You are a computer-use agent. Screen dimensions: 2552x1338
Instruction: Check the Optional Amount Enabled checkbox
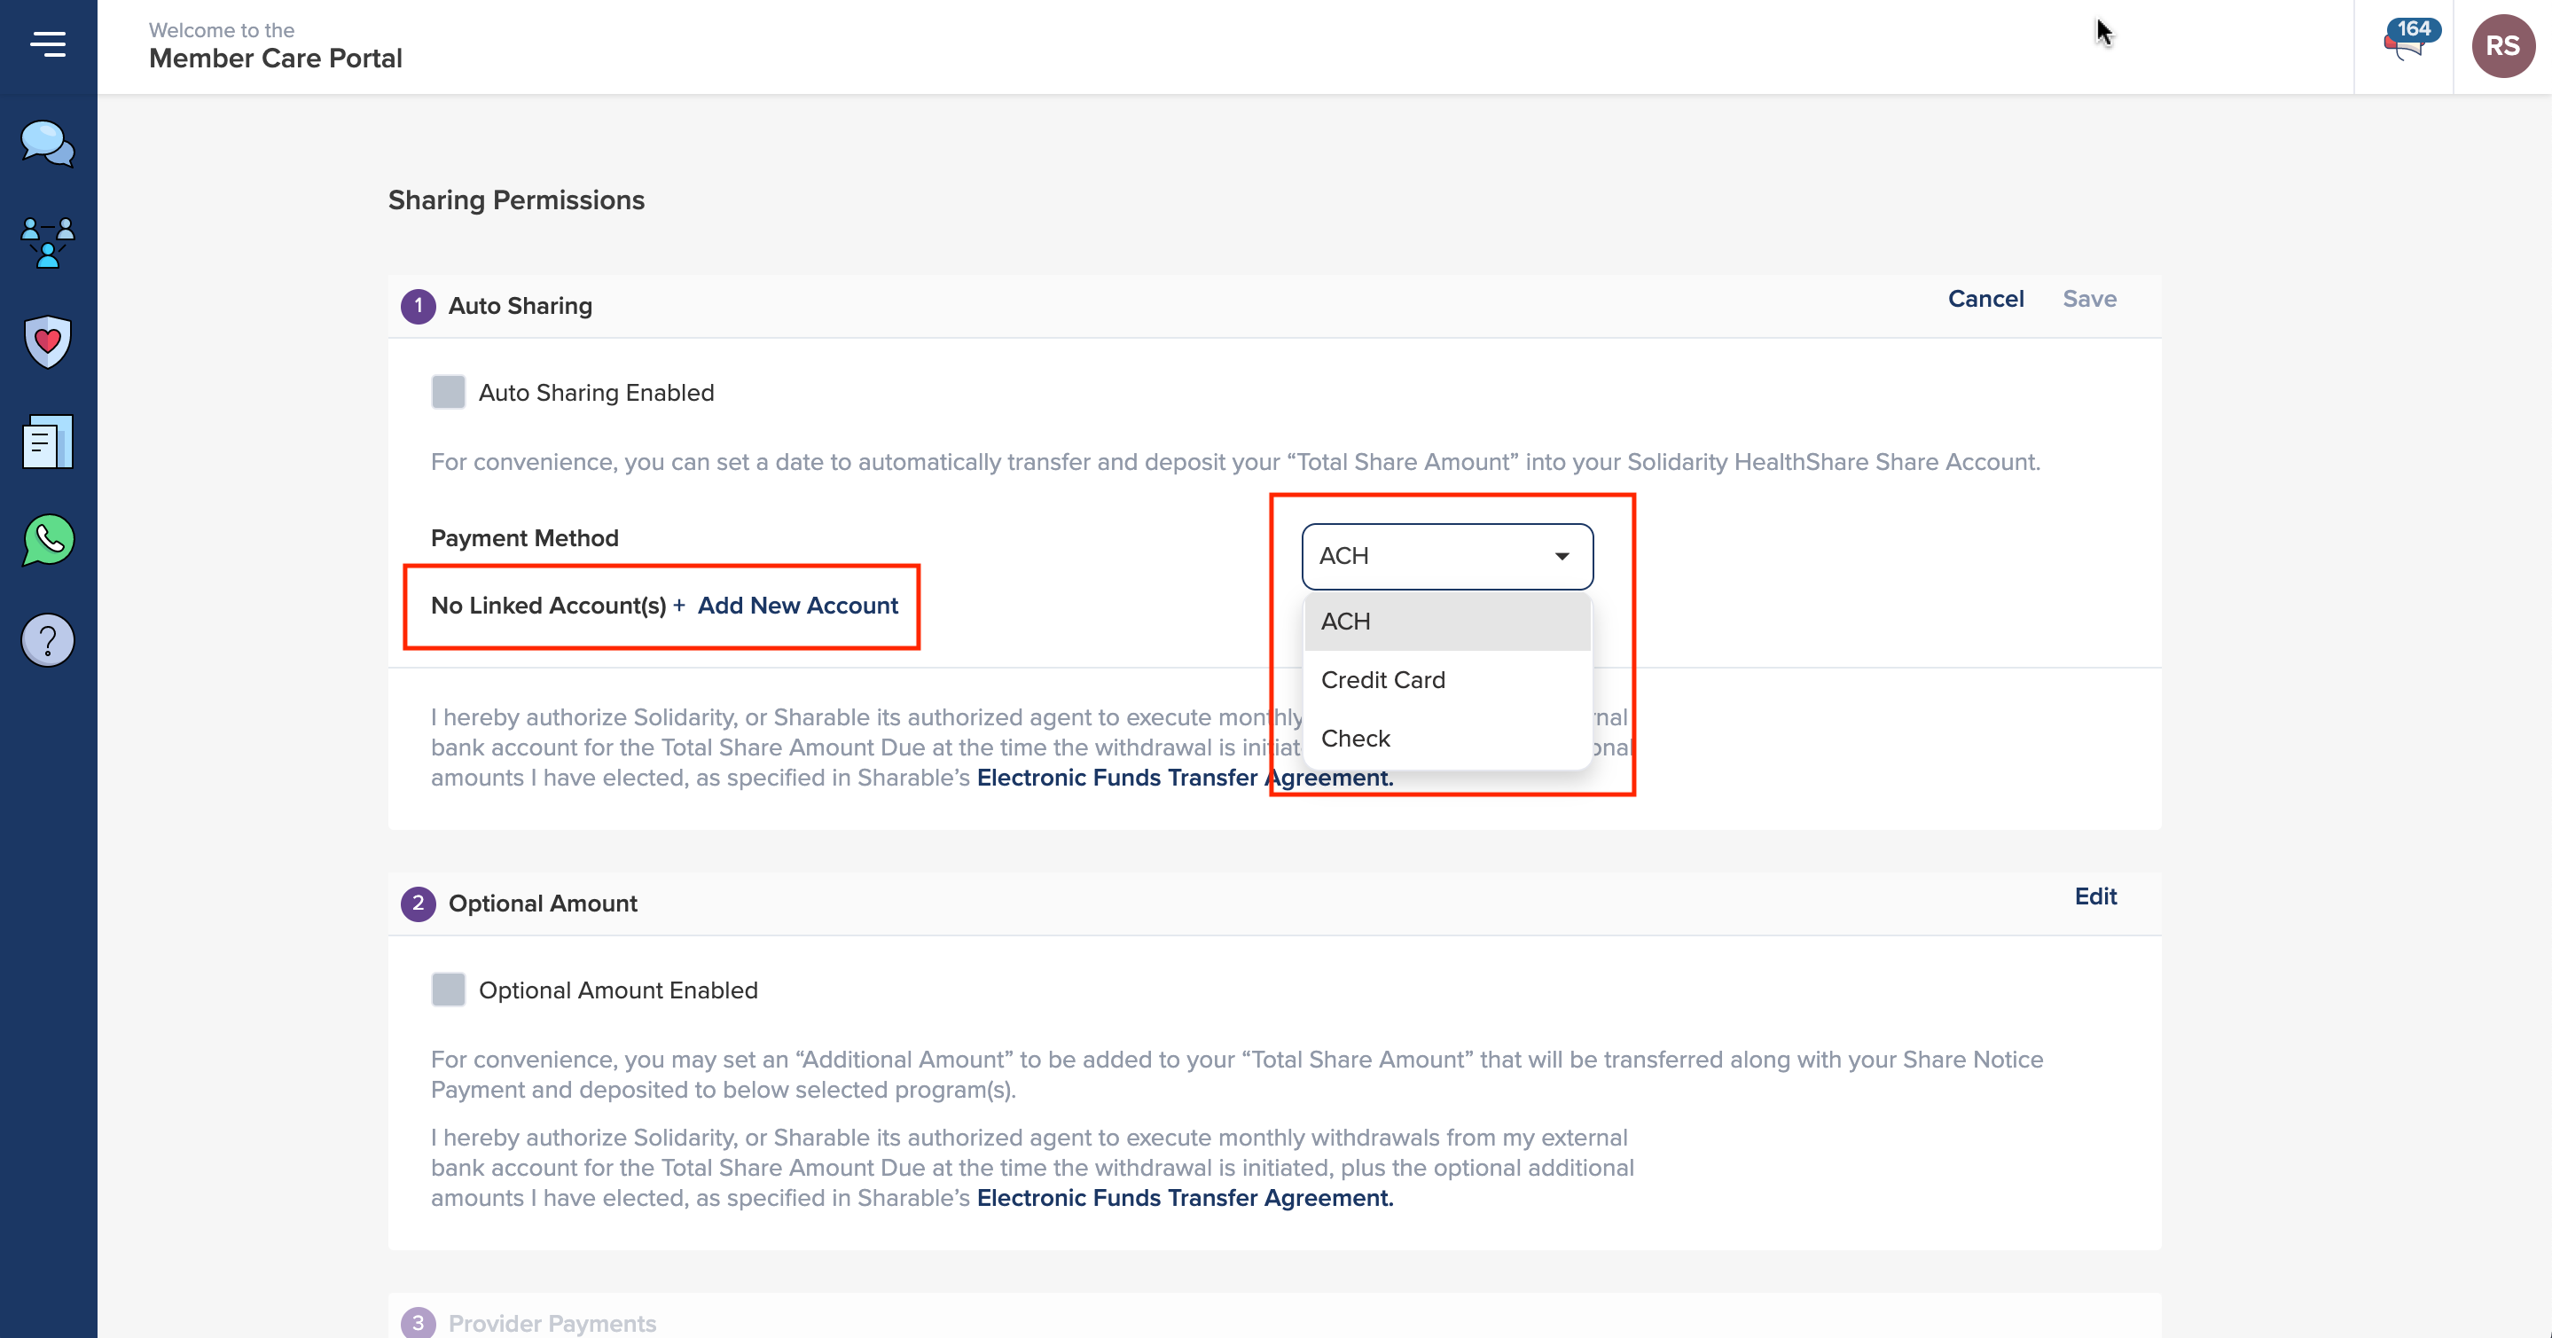tap(448, 990)
